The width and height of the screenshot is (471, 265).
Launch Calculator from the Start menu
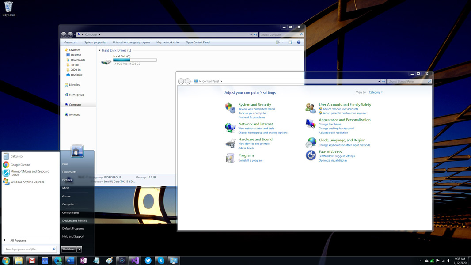click(x=17, y=156)
